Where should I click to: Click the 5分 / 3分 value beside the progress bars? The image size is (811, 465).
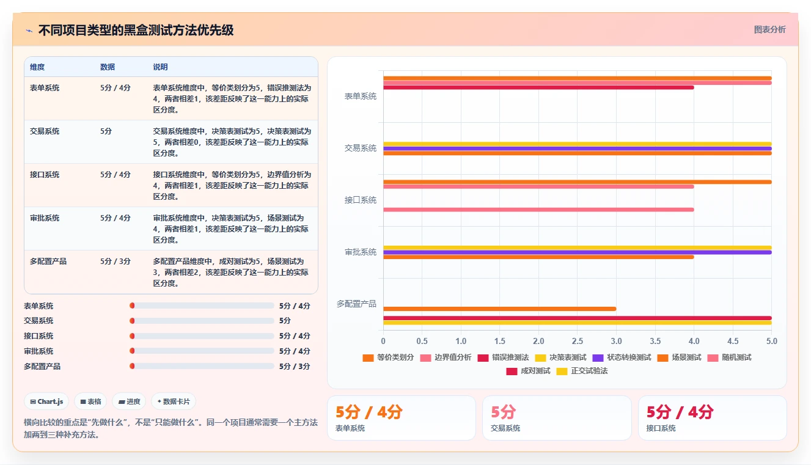coord(295,367)
